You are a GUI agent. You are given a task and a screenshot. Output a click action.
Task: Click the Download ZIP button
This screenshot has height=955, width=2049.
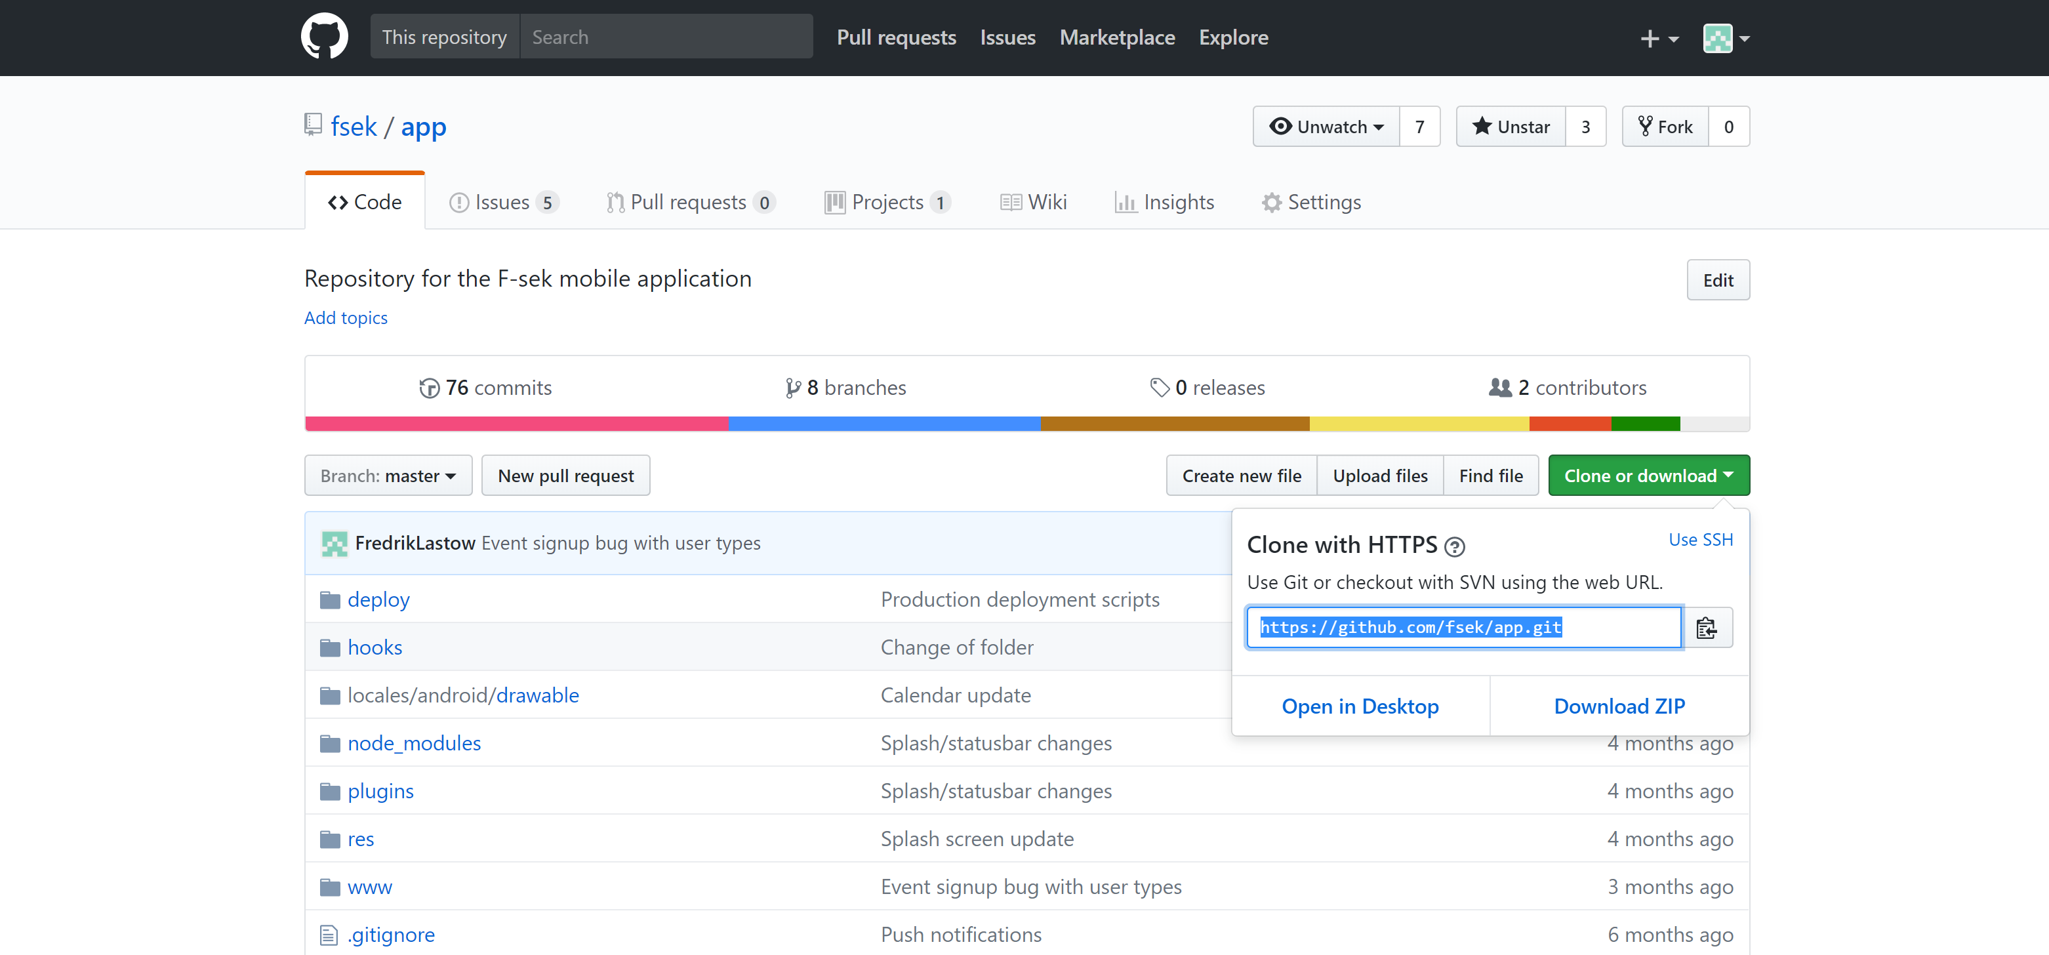(x=1619, y=706)
